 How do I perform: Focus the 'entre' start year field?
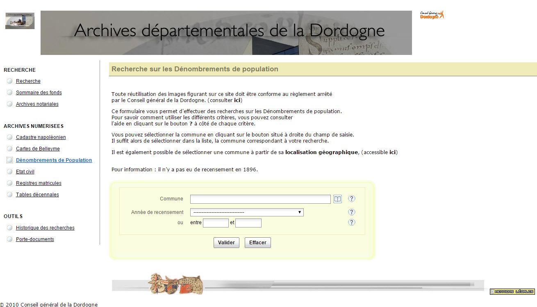pos(216,223)
